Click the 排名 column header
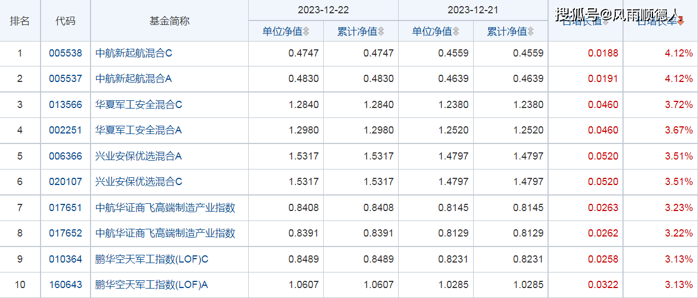 point(20,21)
